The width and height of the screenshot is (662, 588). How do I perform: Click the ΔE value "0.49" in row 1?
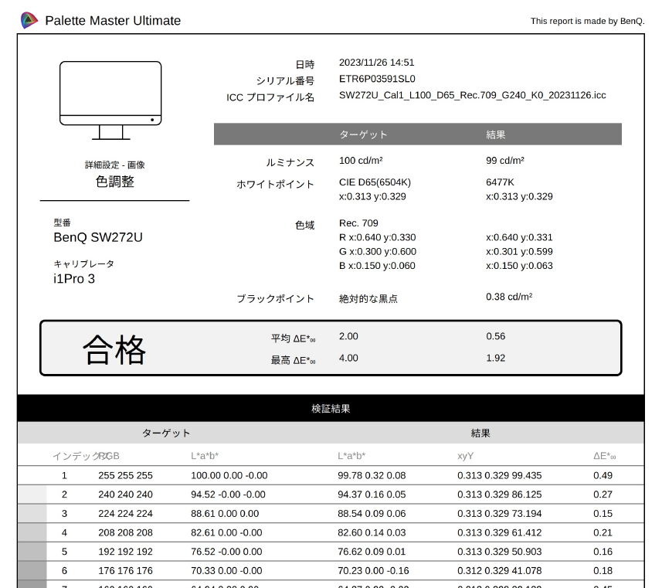[603, 476]
